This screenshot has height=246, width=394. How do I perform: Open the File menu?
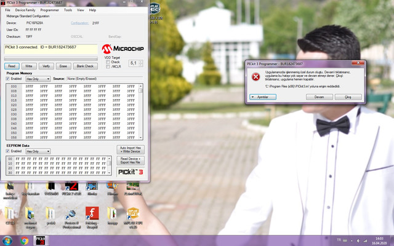pyautogui.click(x=8, y=10)
